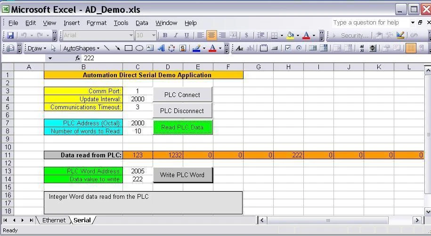The image size is (431, 236).
Task: Insert a Text Box from Drawing toolbar
Action: click(150, 49)
